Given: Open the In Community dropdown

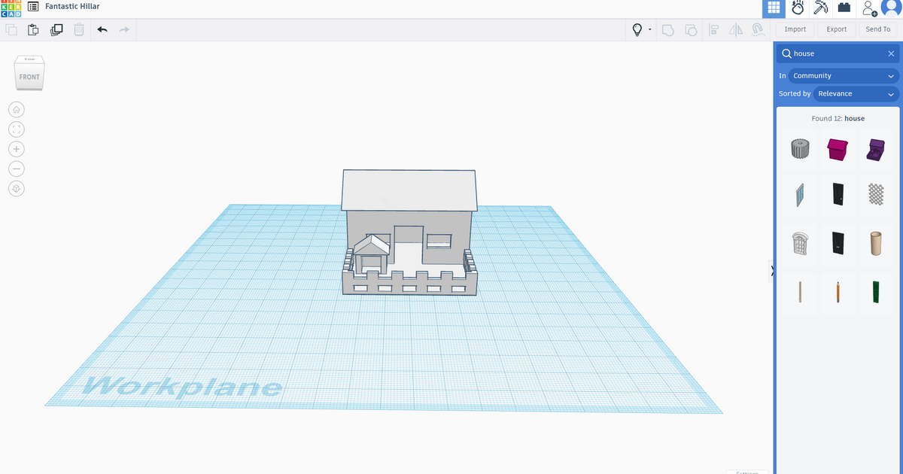Looking at the screenshot, I should click(x=844, y=76).
